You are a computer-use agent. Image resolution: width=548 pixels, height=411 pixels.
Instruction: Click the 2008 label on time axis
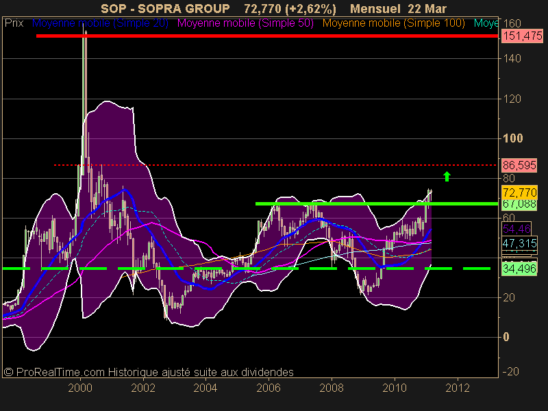coord(332,388)
